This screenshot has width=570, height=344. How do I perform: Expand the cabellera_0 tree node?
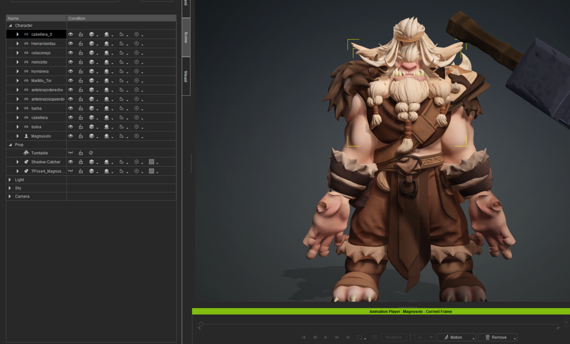(18, 34)
